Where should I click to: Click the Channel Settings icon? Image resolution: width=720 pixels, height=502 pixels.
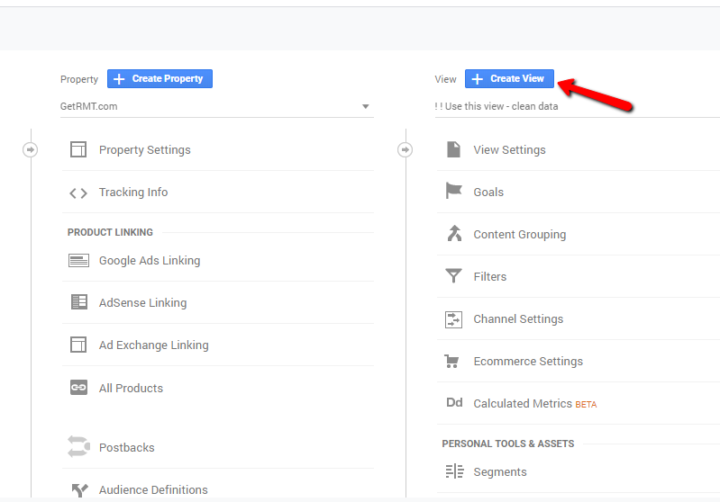tap(453, 319)
